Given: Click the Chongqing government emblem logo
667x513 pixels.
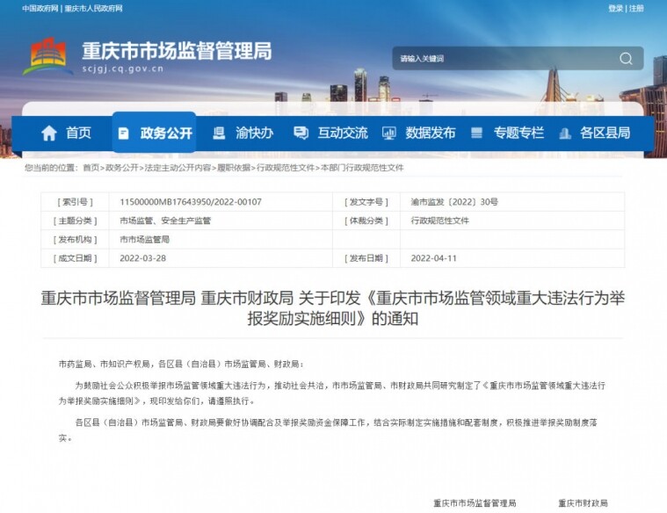Looking at the screenshot, I should tap(47, 56).
